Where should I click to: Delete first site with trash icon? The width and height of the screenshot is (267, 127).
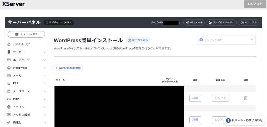click(246, 98)
